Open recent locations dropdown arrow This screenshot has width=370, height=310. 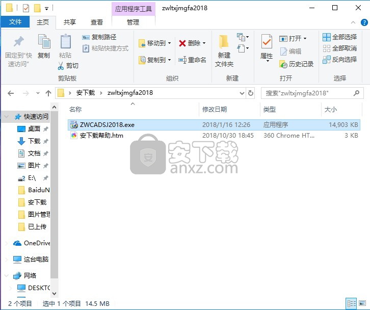tap(38, 93)
